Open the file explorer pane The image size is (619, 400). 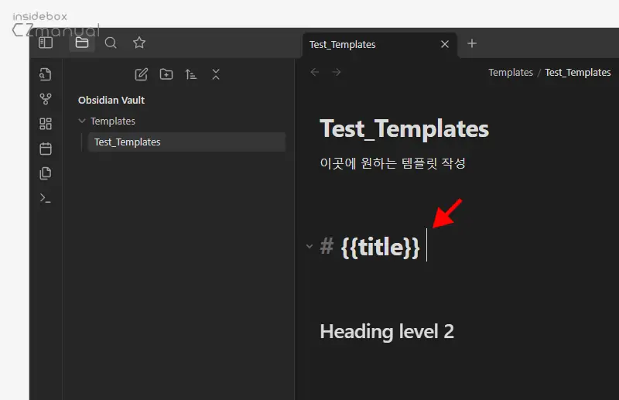pyautogui.click(x=82, y=43)
